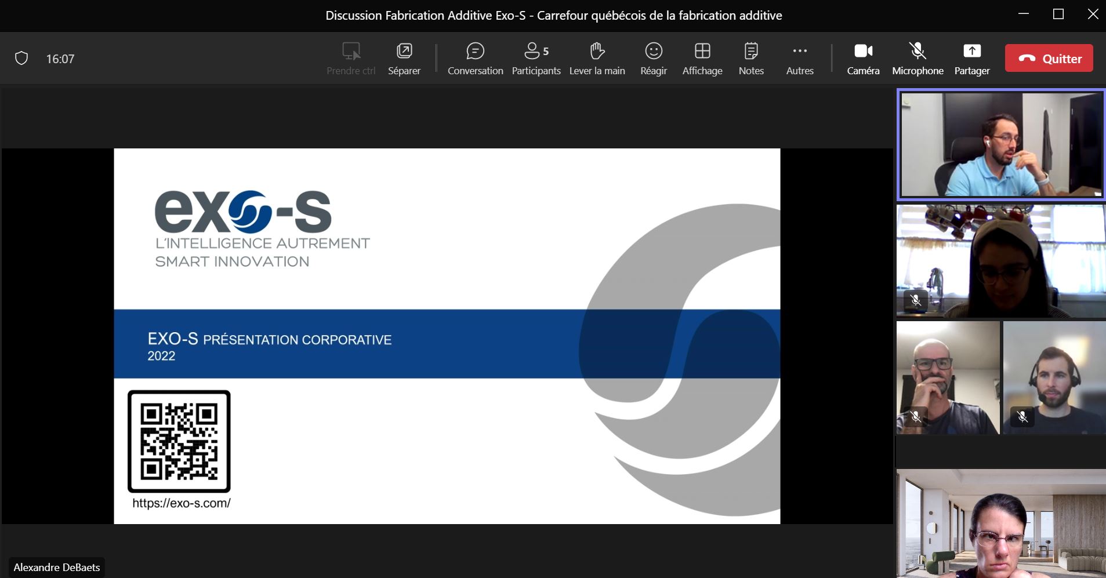The width and height of the screenshot is (1106, 578).
Task: Unmute the Microphone
Action: click(x=918, y=59)
